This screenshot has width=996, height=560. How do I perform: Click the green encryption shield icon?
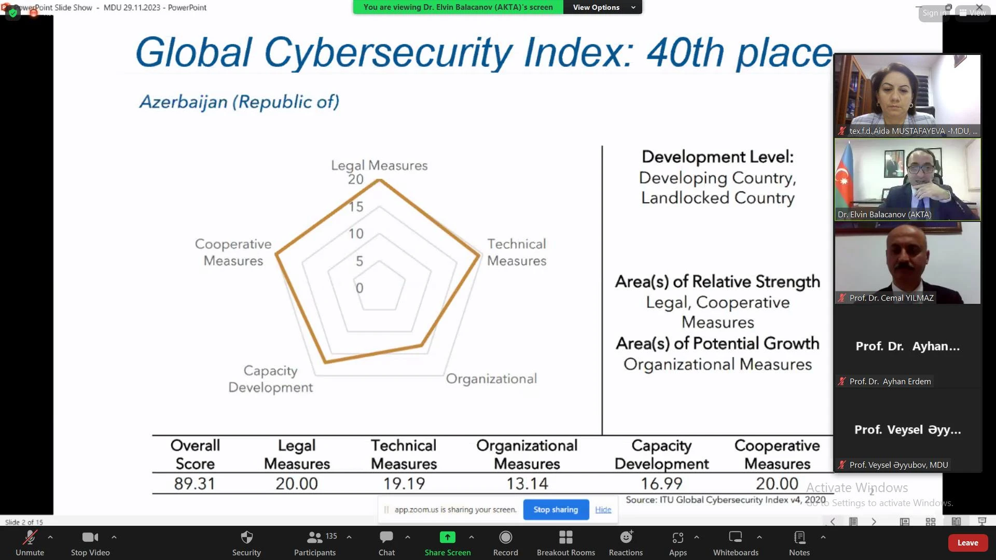13,13
